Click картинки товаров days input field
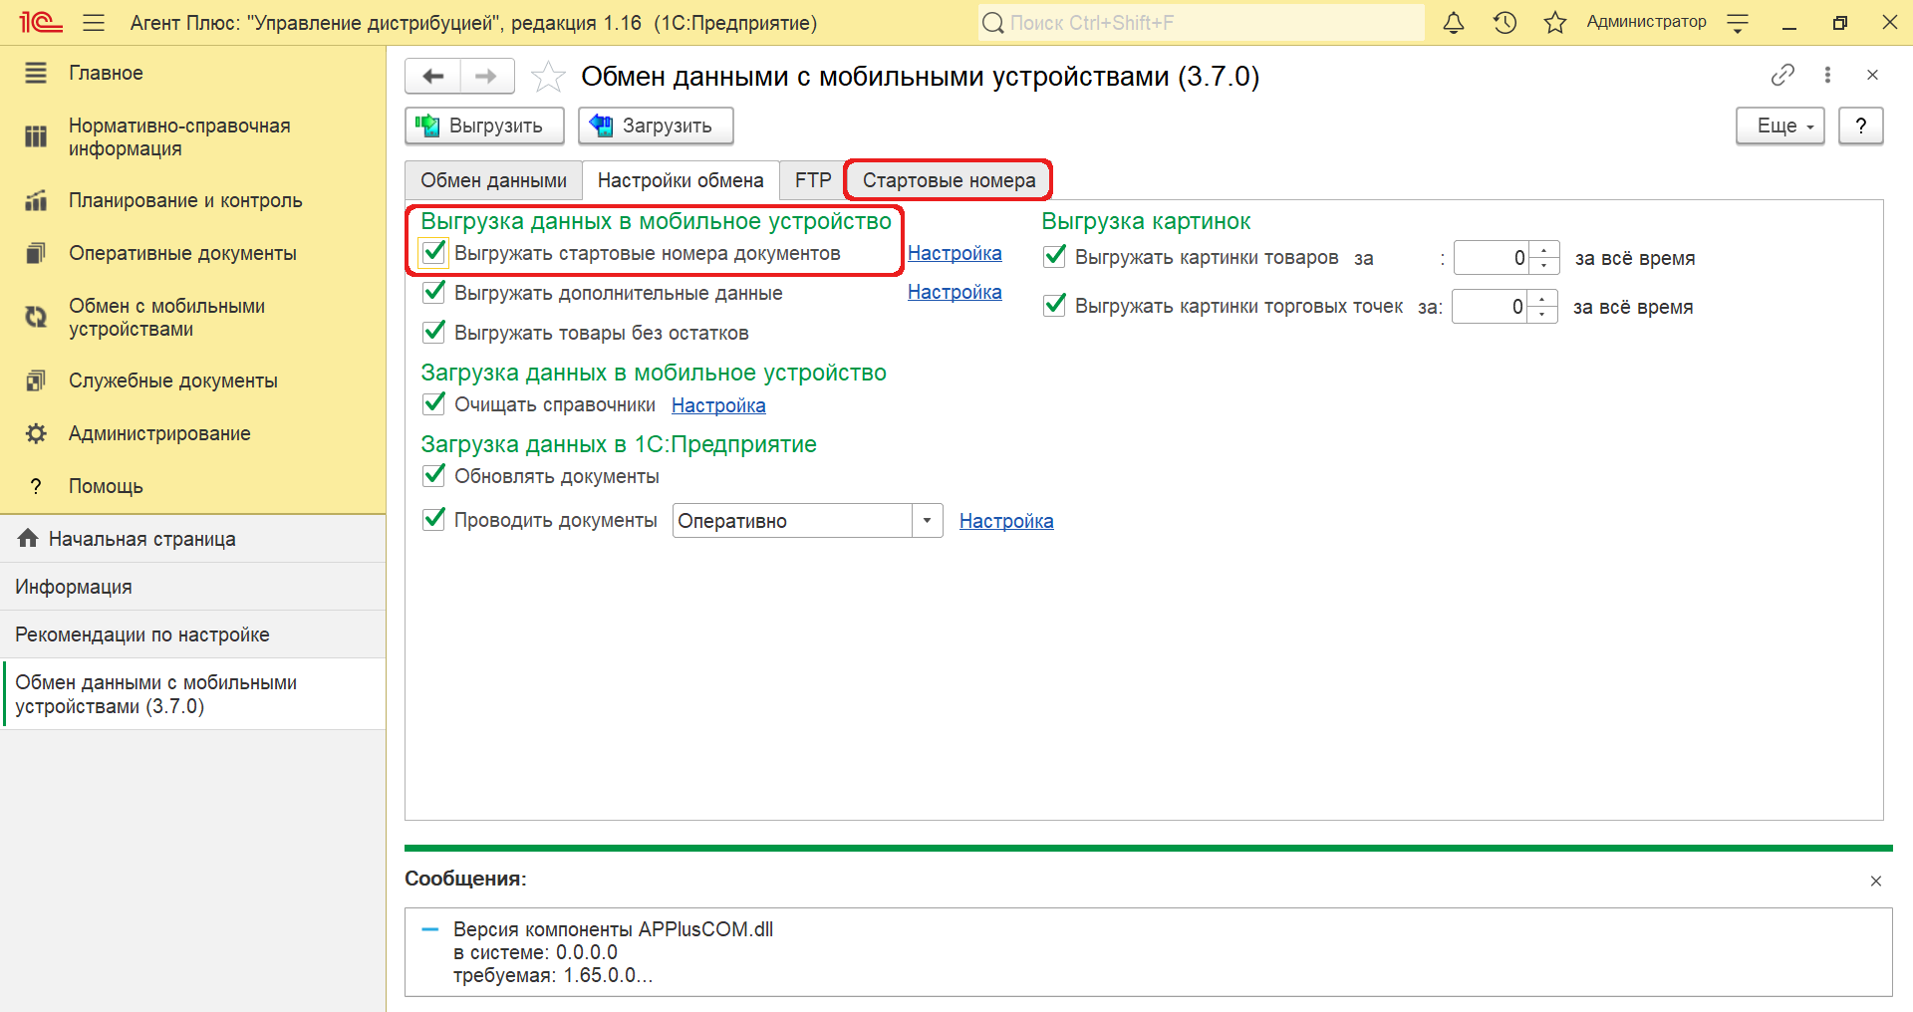 pos(1492,258)
